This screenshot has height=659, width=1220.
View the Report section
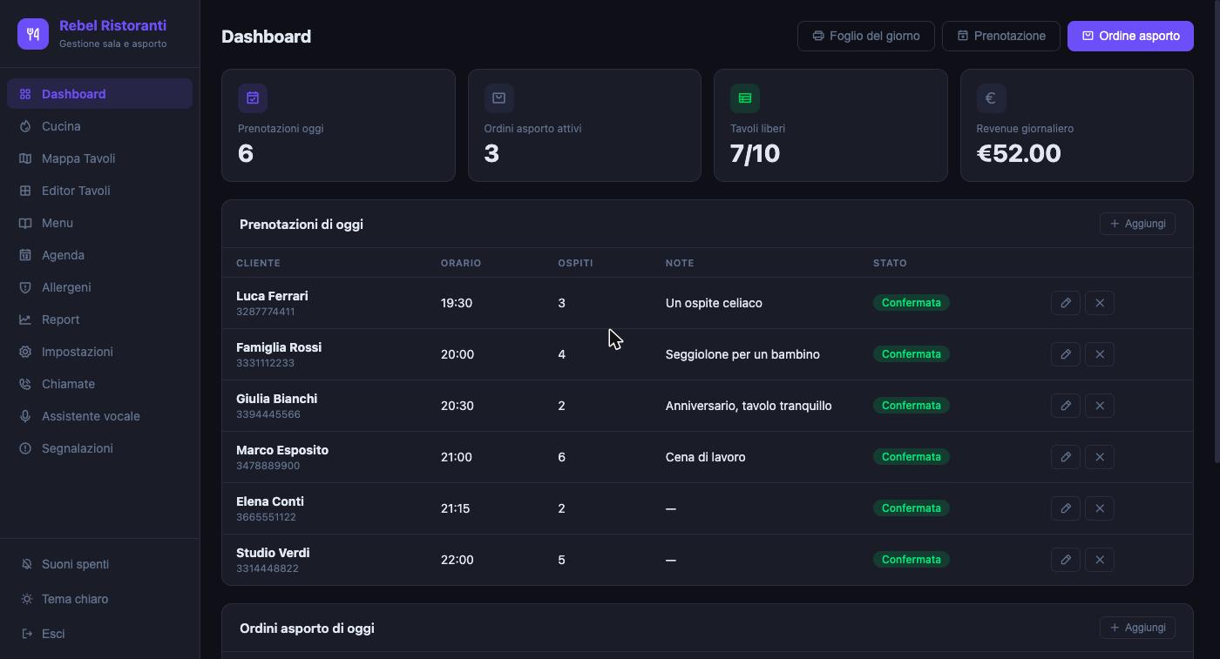click(x=99, y=319)
